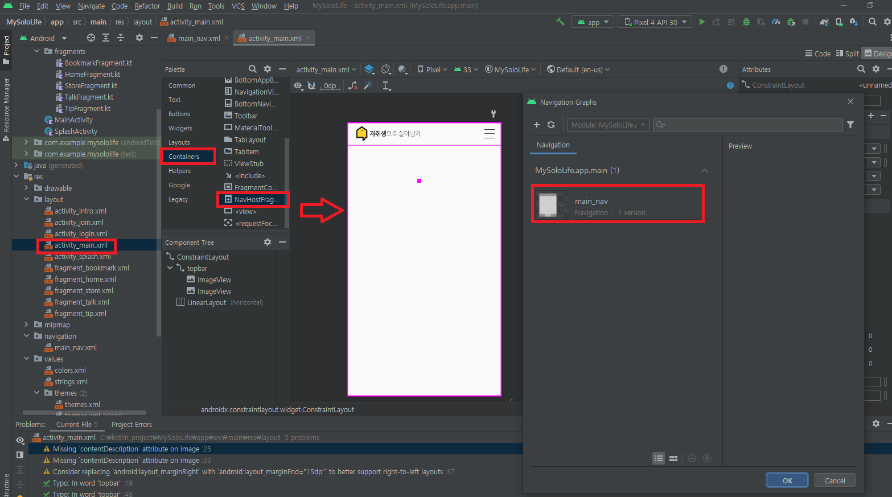Open Attributes panel gear settings
892x497 pixels.
pyautogui.click(x=876, y=69)
